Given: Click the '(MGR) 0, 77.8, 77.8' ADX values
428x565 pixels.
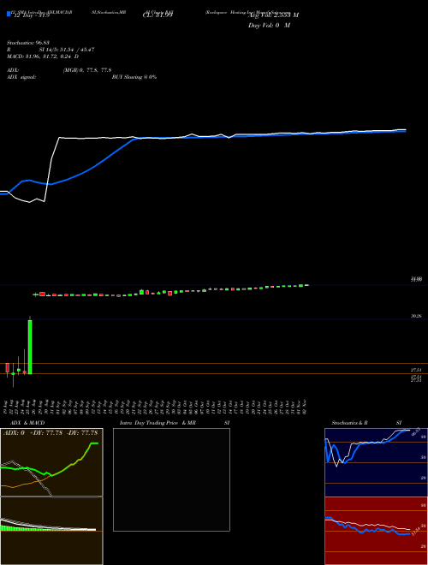Looking at the screenshot, I should click(x=87, y=70).
